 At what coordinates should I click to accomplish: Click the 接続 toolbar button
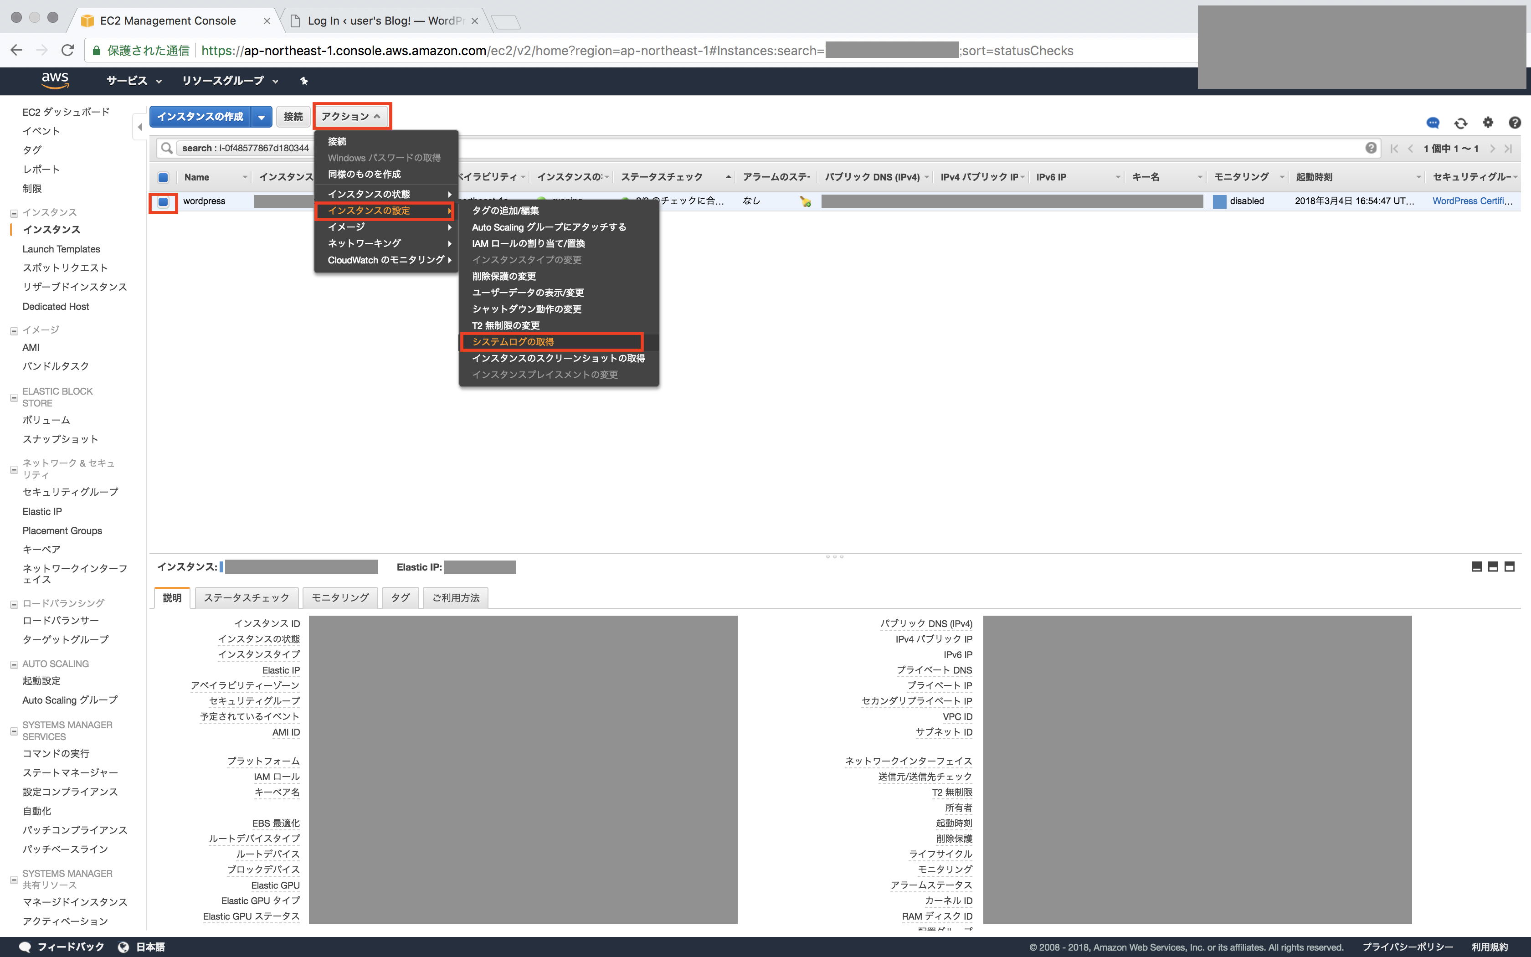pyautogui.click(x=293, y=117)
